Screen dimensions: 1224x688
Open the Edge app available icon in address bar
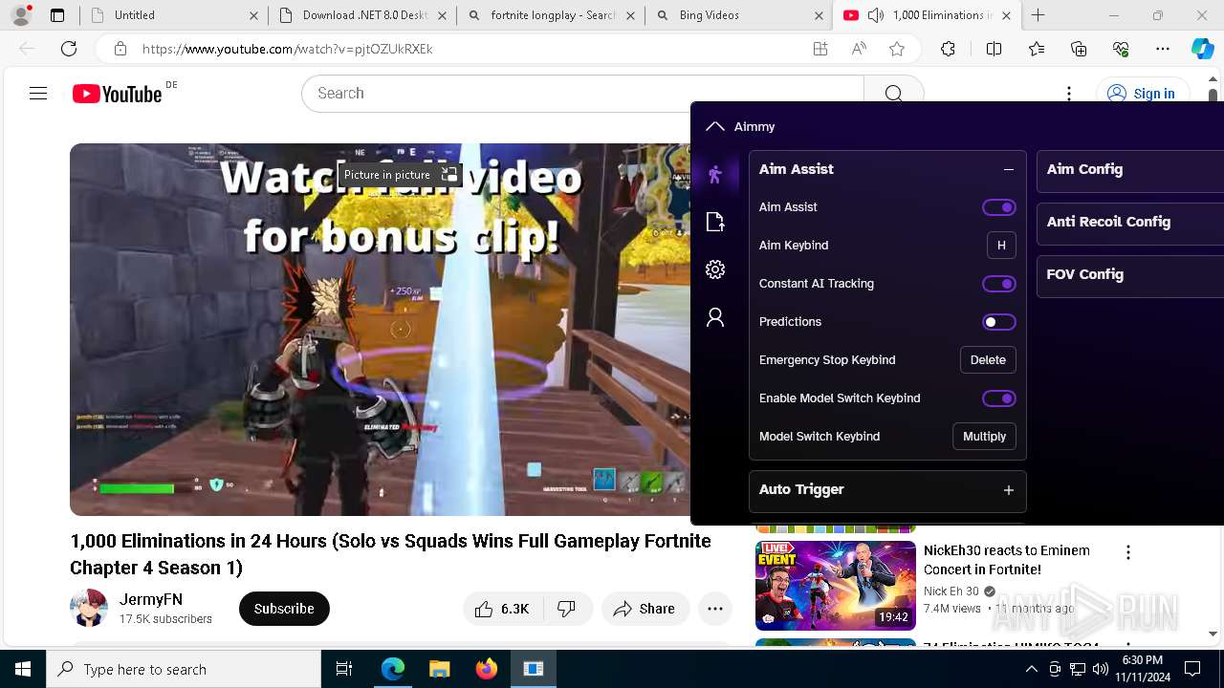pos(820,49)
